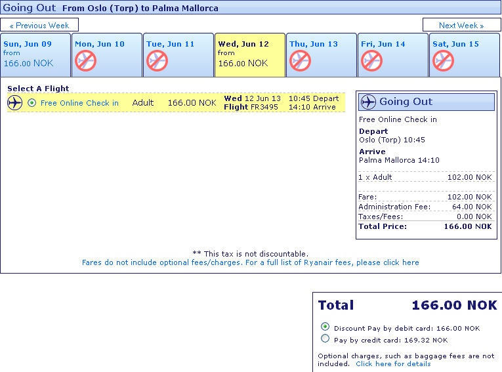Viewport: 502px width, 372px height.
Task: Click the no-flight icon under Fri, Jun 14
Action: 371,61
